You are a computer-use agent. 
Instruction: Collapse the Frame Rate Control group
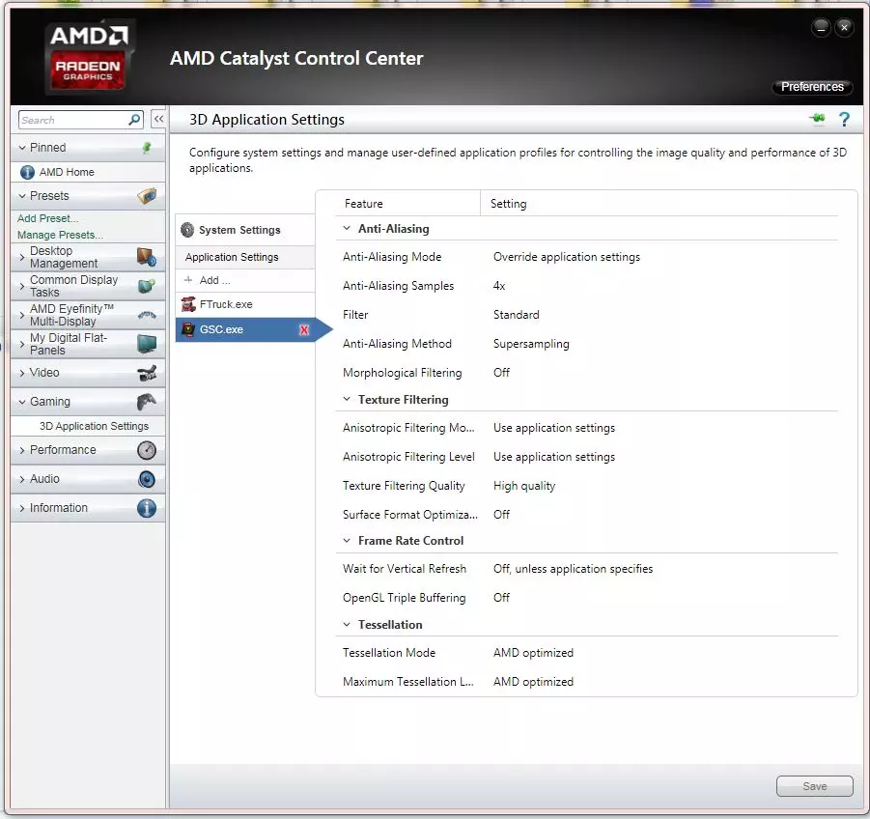pyautogui.click(x=347, y=540)
